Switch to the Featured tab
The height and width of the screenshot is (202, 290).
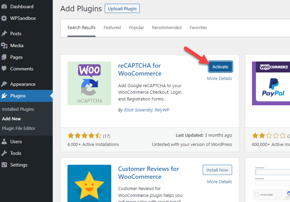pyautogui.click(x=112, y=28)
